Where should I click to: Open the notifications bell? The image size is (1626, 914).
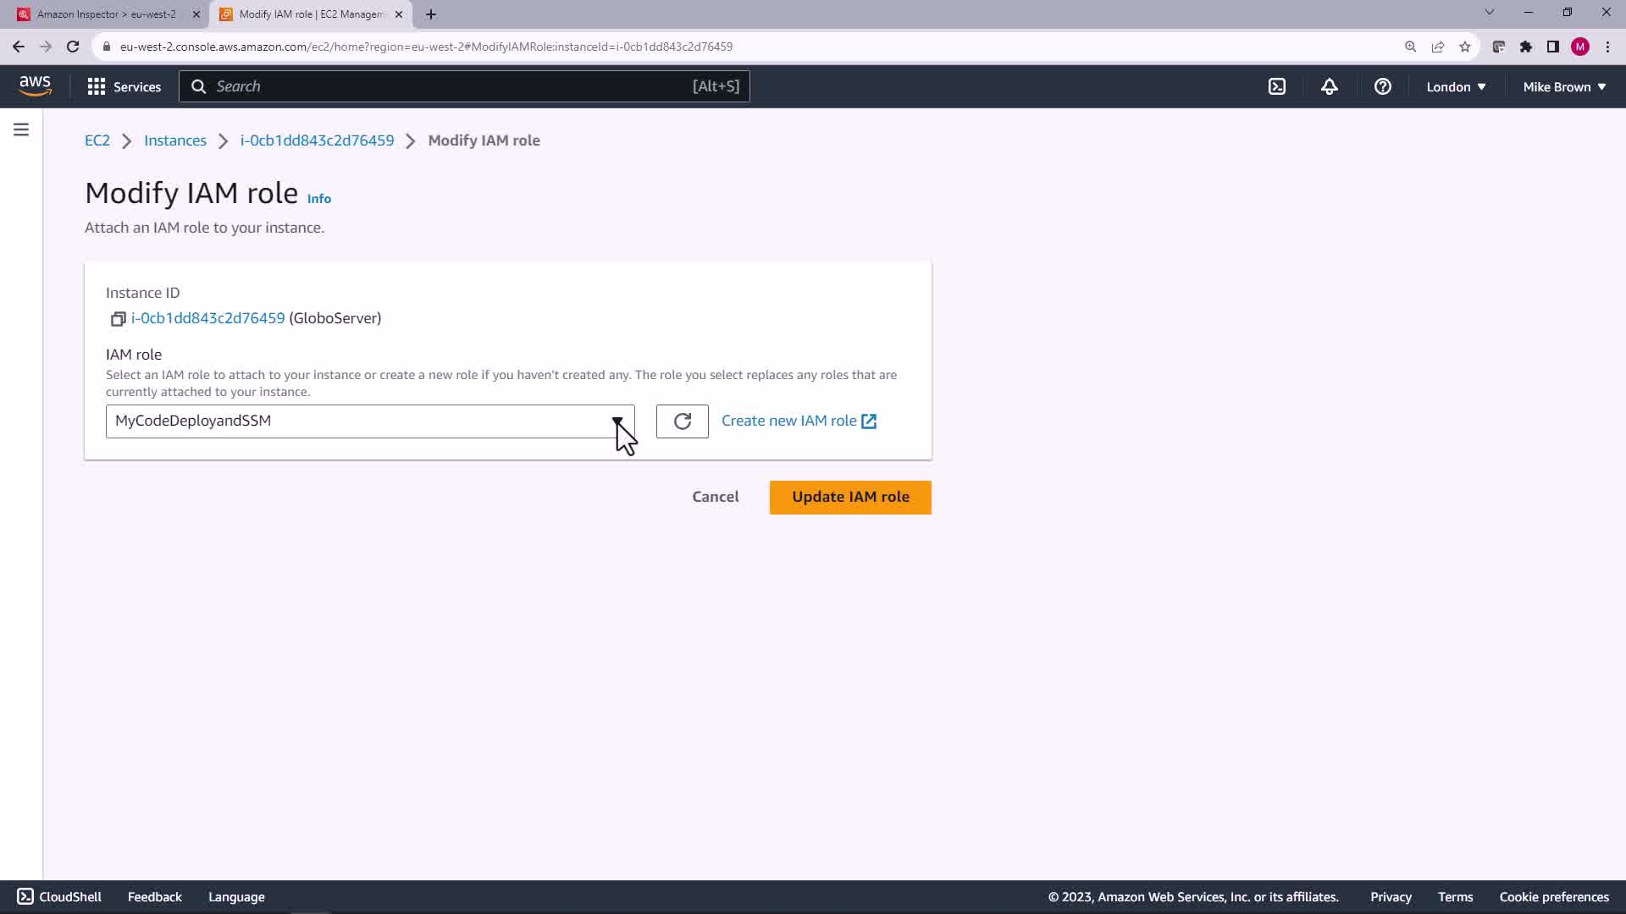point(1330,86)
